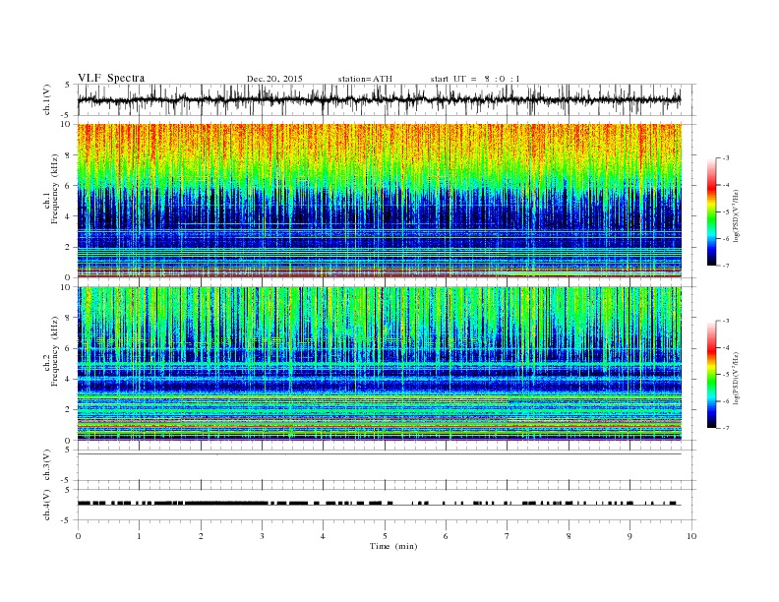The image size is (779, 602).
Task: Click the "ch.4(V)" axis label
Action: coord(46,505)
